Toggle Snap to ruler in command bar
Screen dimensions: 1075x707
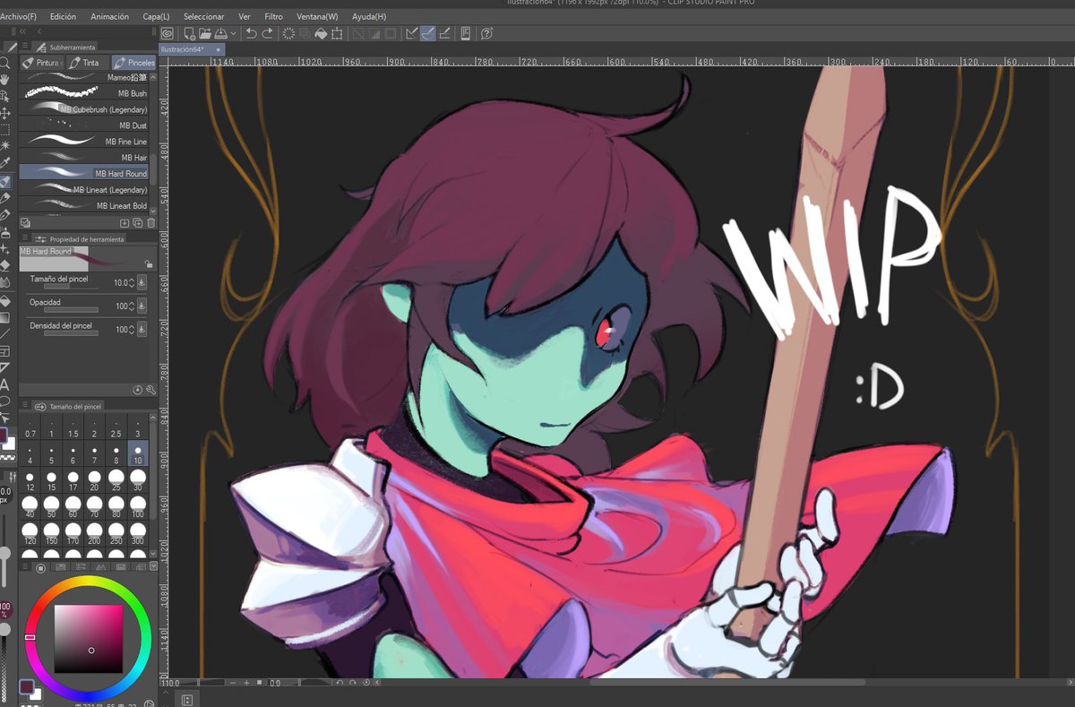pos(412,33)
